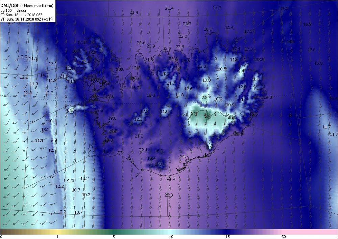Click the 20.0 value label
The image size is (338, 239).
point(120,69)
